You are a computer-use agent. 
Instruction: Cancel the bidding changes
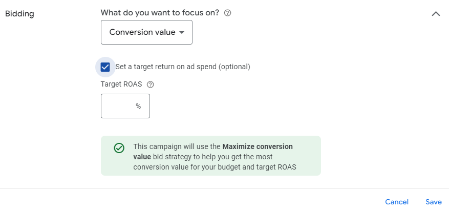pyautogui.click(x=397, y=202)
